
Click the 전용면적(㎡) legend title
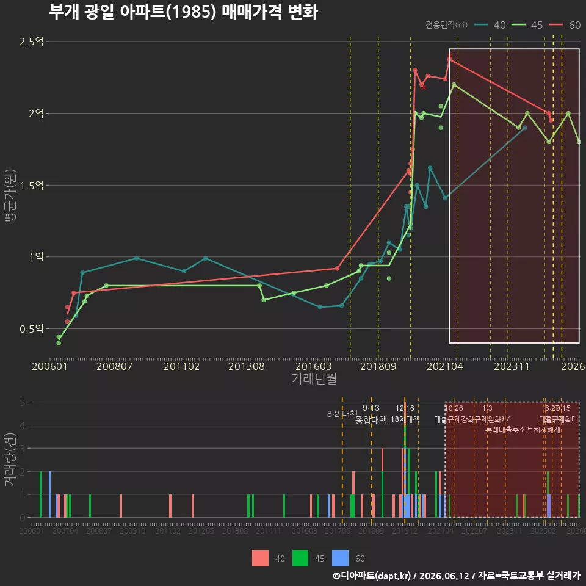click(447, 24)
